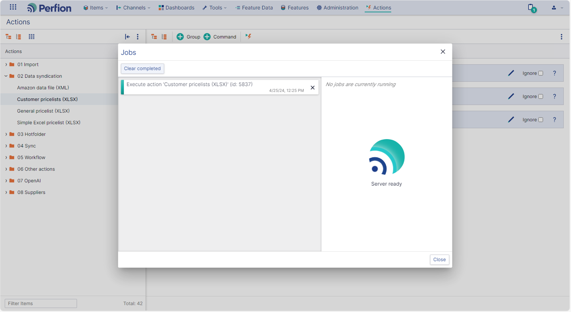Image resolution: width=571 pixels, height=312 pixels.
Task: Click the left panel collapse-all tree icon
Action: pyautogui.click(x=18, y=36)
